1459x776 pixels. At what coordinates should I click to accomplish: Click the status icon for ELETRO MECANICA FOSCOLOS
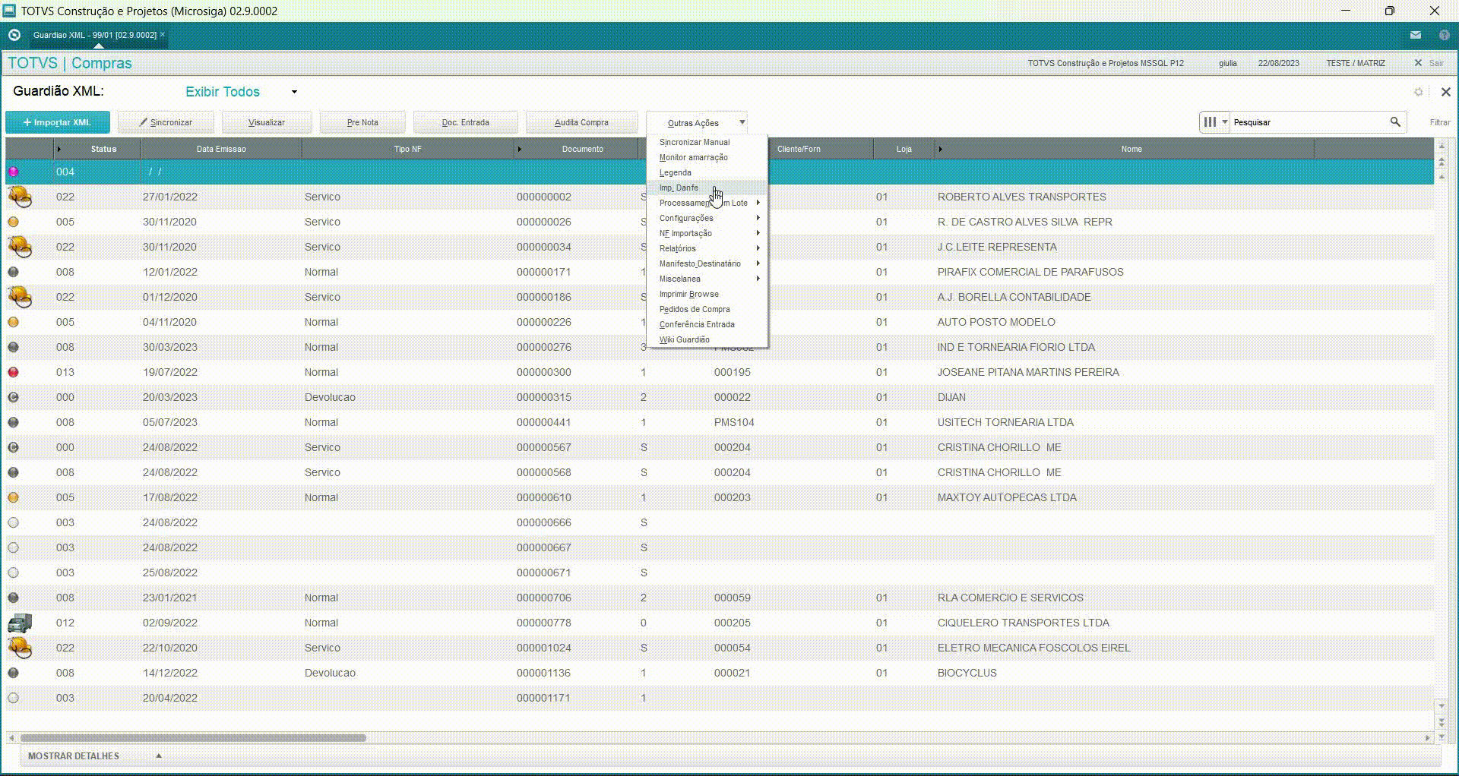pos(20,648)
